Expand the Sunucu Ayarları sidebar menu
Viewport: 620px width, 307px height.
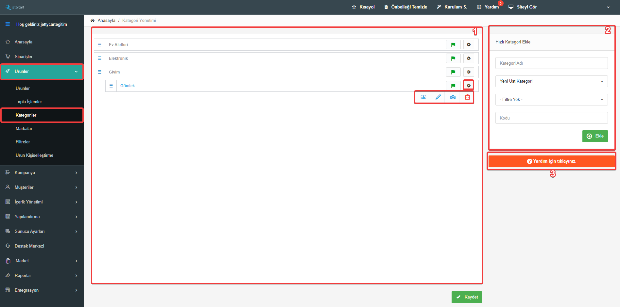[42, 232]
